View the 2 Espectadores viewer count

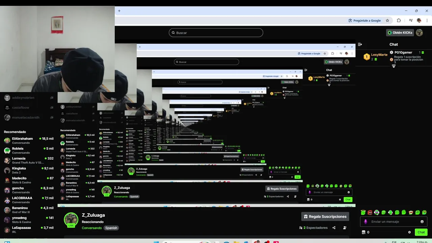(x=313, y=228)
